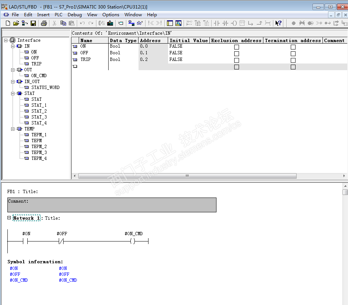Click the table horizontal scrollbar thumb
This screenshot has height=305, width=348.
click(x=187, y=176)
